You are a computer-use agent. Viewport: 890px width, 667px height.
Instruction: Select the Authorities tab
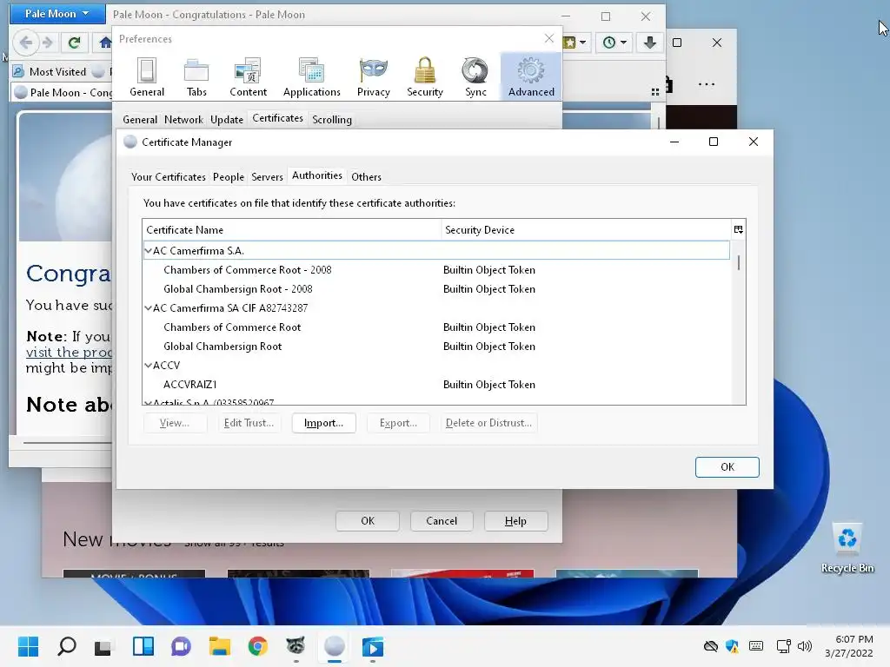[x=316, y=175]
